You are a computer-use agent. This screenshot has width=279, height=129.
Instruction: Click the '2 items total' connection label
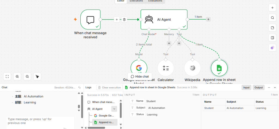(x=144, y=45)
